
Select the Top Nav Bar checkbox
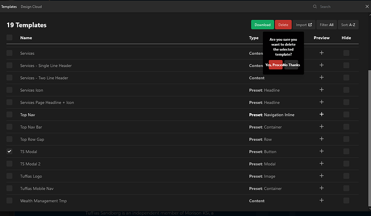pos(9,127)
